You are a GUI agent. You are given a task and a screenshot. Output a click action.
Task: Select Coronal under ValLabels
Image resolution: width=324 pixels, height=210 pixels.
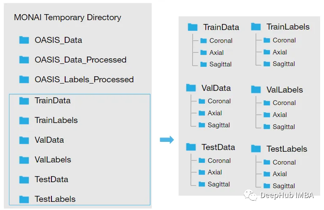[x=284, y=103]
